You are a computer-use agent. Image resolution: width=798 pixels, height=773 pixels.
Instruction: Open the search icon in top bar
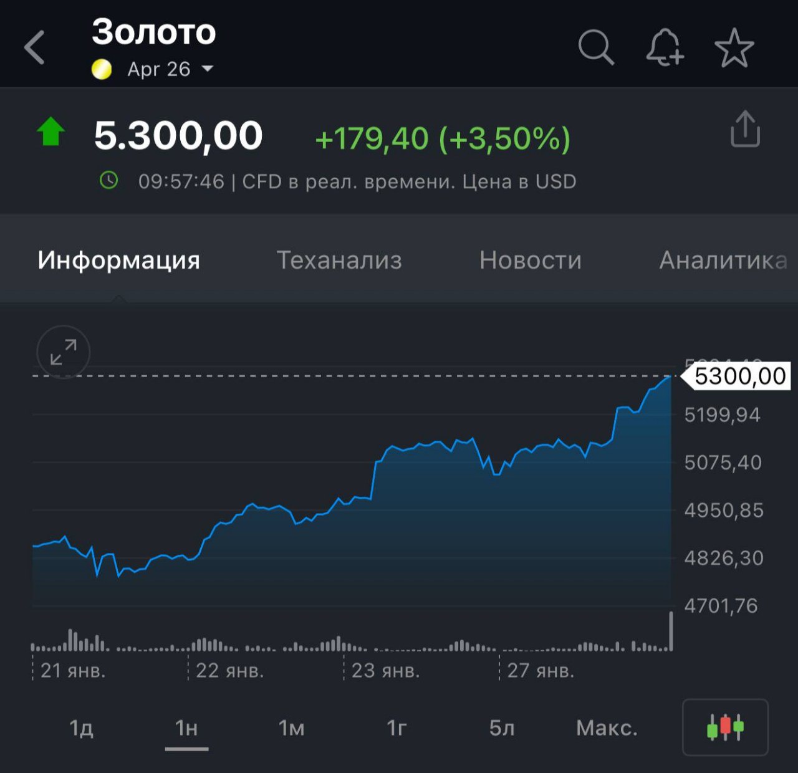click(x=596, y=47)
